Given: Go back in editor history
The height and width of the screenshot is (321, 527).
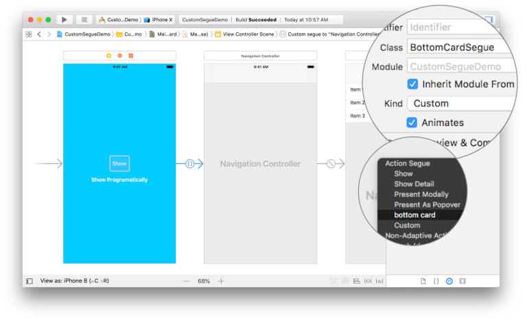Looking at the screenshot, I should [39, 34].
